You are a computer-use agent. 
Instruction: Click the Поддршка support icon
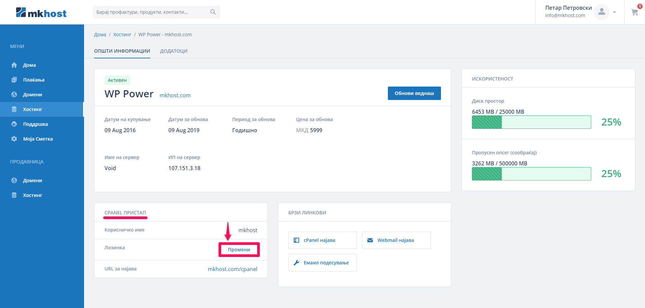pos(14,124)
